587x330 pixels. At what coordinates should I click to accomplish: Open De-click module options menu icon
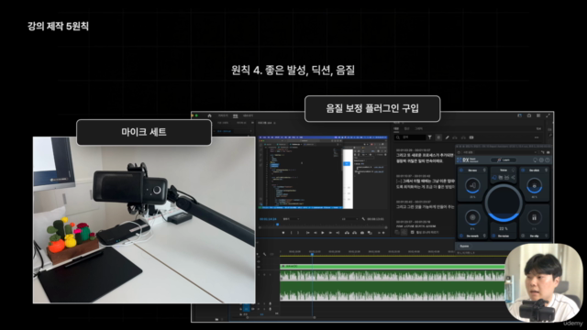[547, 170]
